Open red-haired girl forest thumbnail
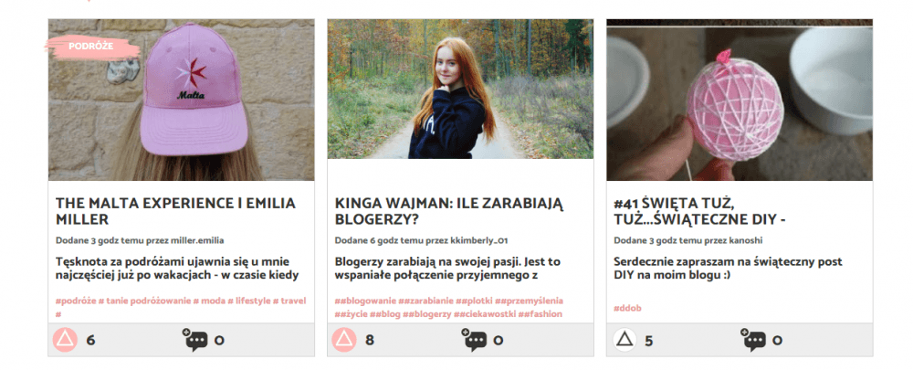This screenshot has width=913, height=370. pyautogui.click(x=460, y=89)
